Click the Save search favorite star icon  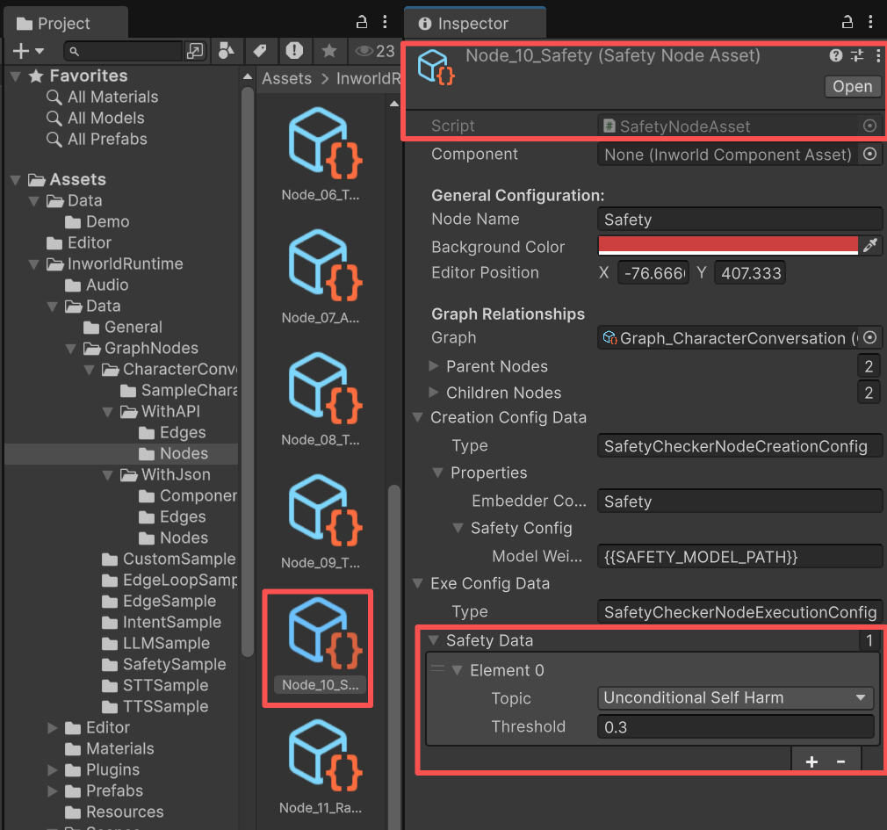tap(328, 51)
